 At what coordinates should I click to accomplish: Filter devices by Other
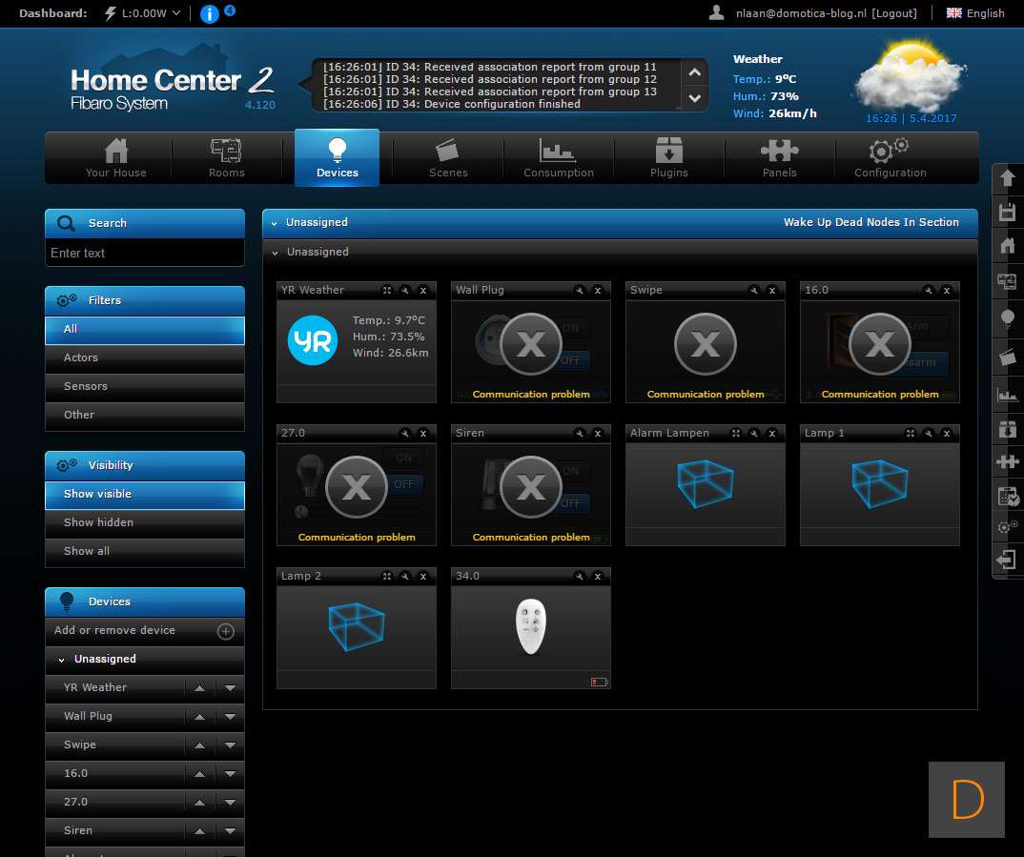144,415
